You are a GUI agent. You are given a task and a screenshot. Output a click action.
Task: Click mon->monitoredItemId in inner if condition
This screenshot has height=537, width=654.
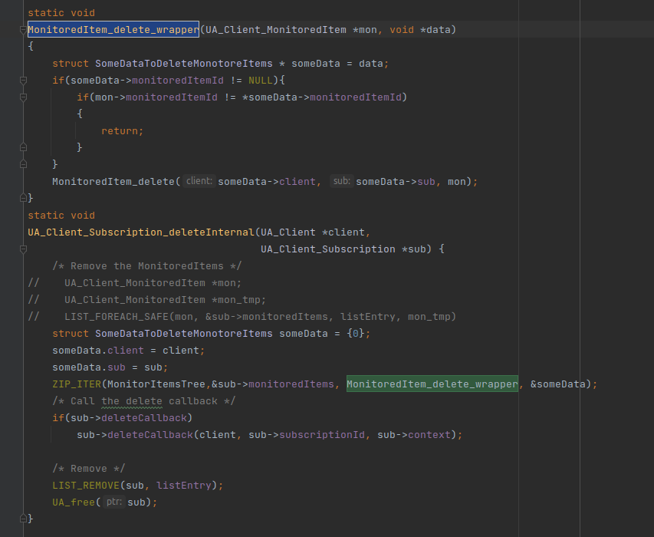click(156, 97)
